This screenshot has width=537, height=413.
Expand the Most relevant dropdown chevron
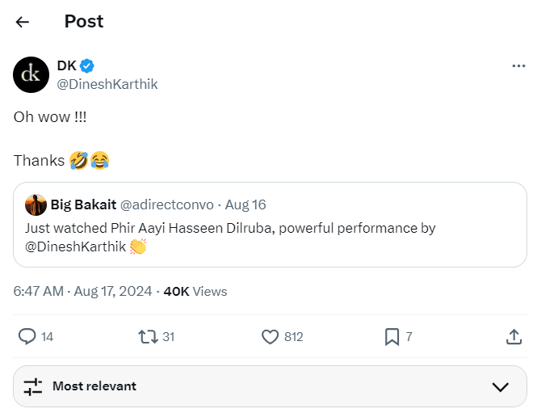[x=500, y=386]
